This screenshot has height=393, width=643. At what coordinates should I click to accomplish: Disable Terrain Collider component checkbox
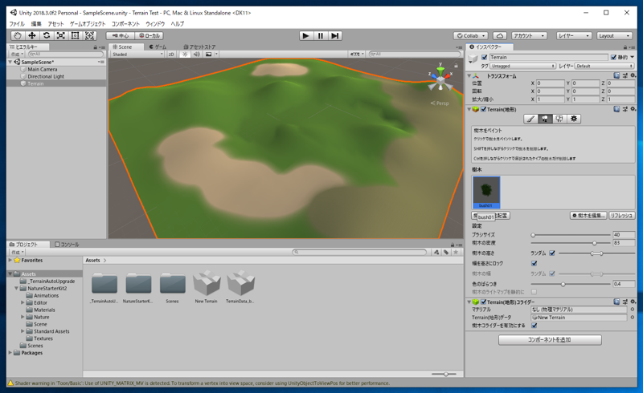coord(484,302)
